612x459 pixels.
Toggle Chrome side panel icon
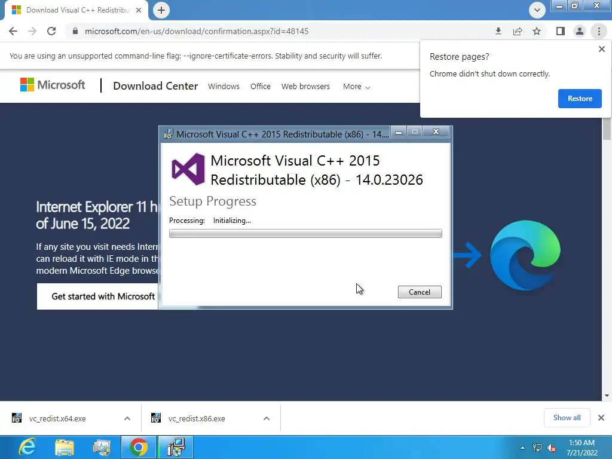(561, 31)
